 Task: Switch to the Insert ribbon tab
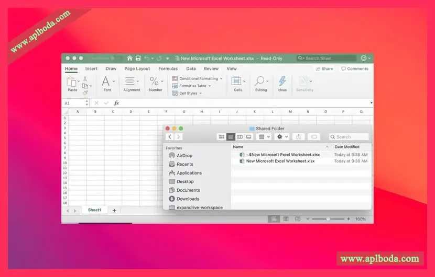pyautogui.click(x=91, y=68)
